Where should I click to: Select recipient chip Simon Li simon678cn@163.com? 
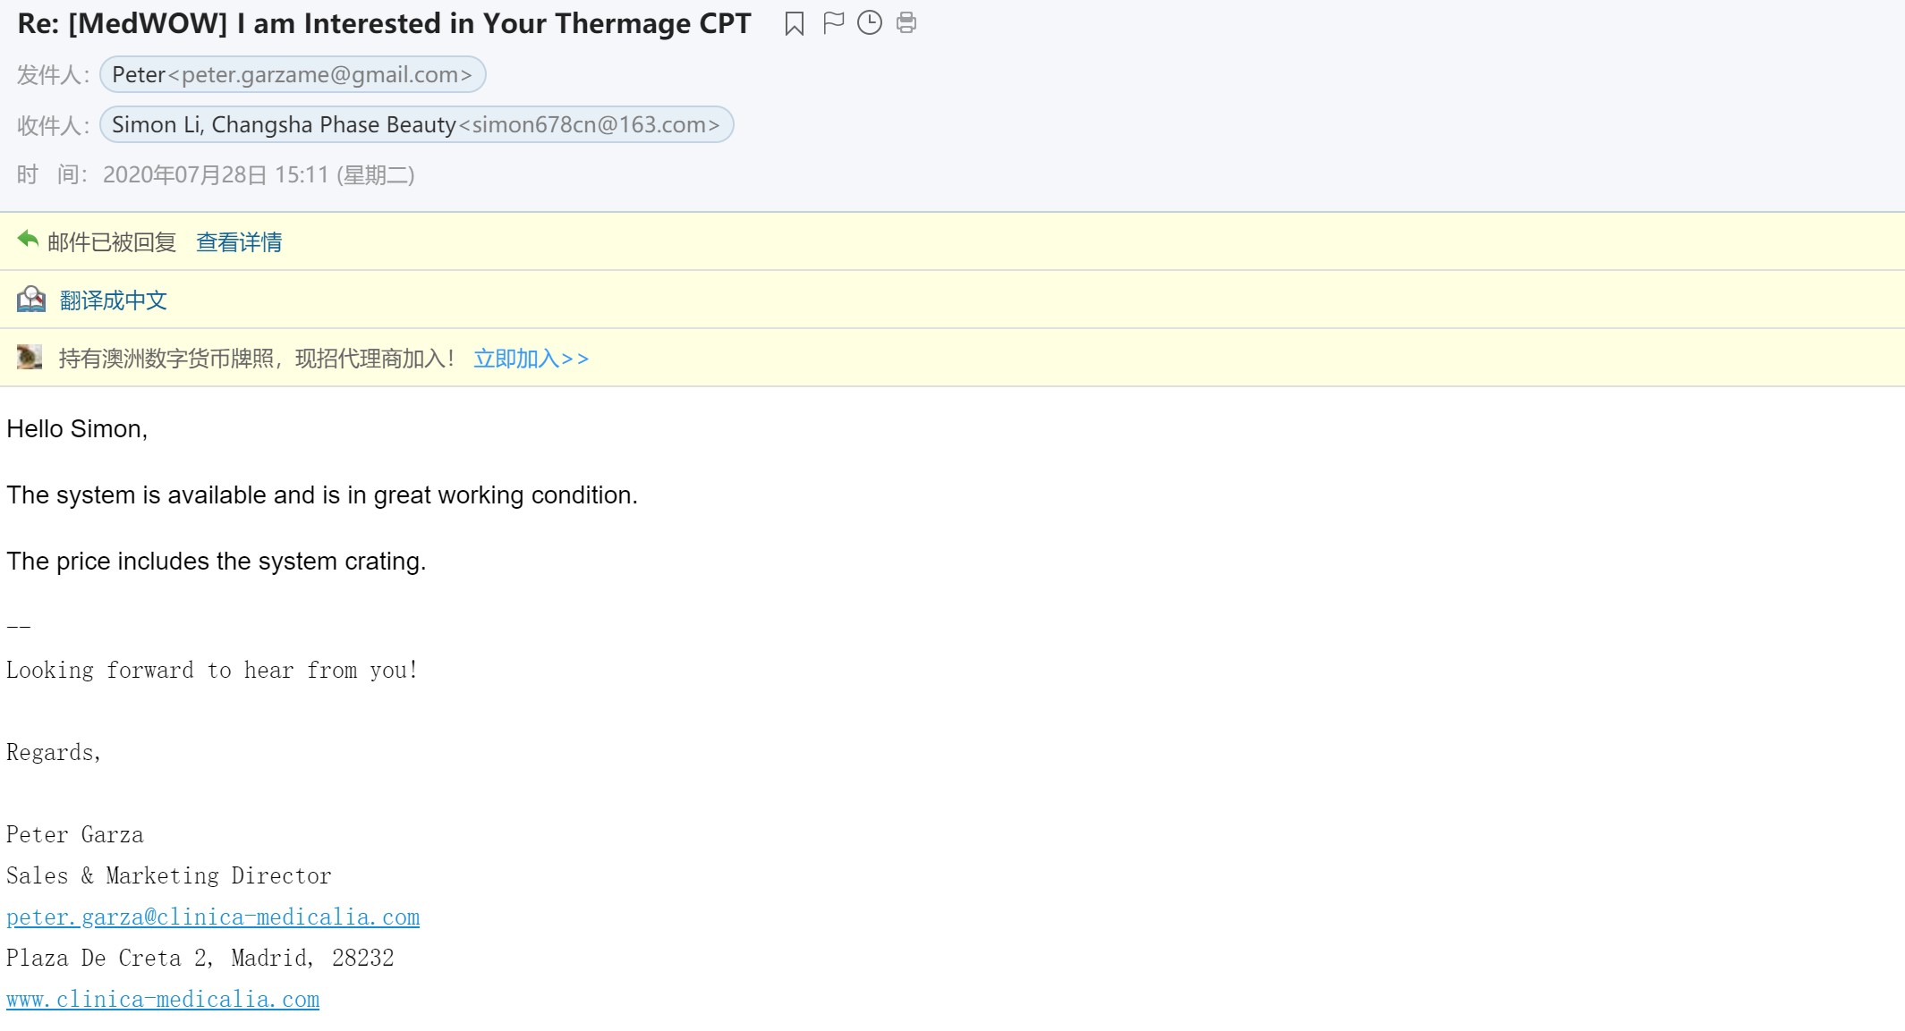pos(416,124)
